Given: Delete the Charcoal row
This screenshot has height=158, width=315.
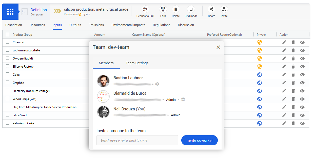Looking at the screenshot, I should pyautogui.click(x=293, y=42).
